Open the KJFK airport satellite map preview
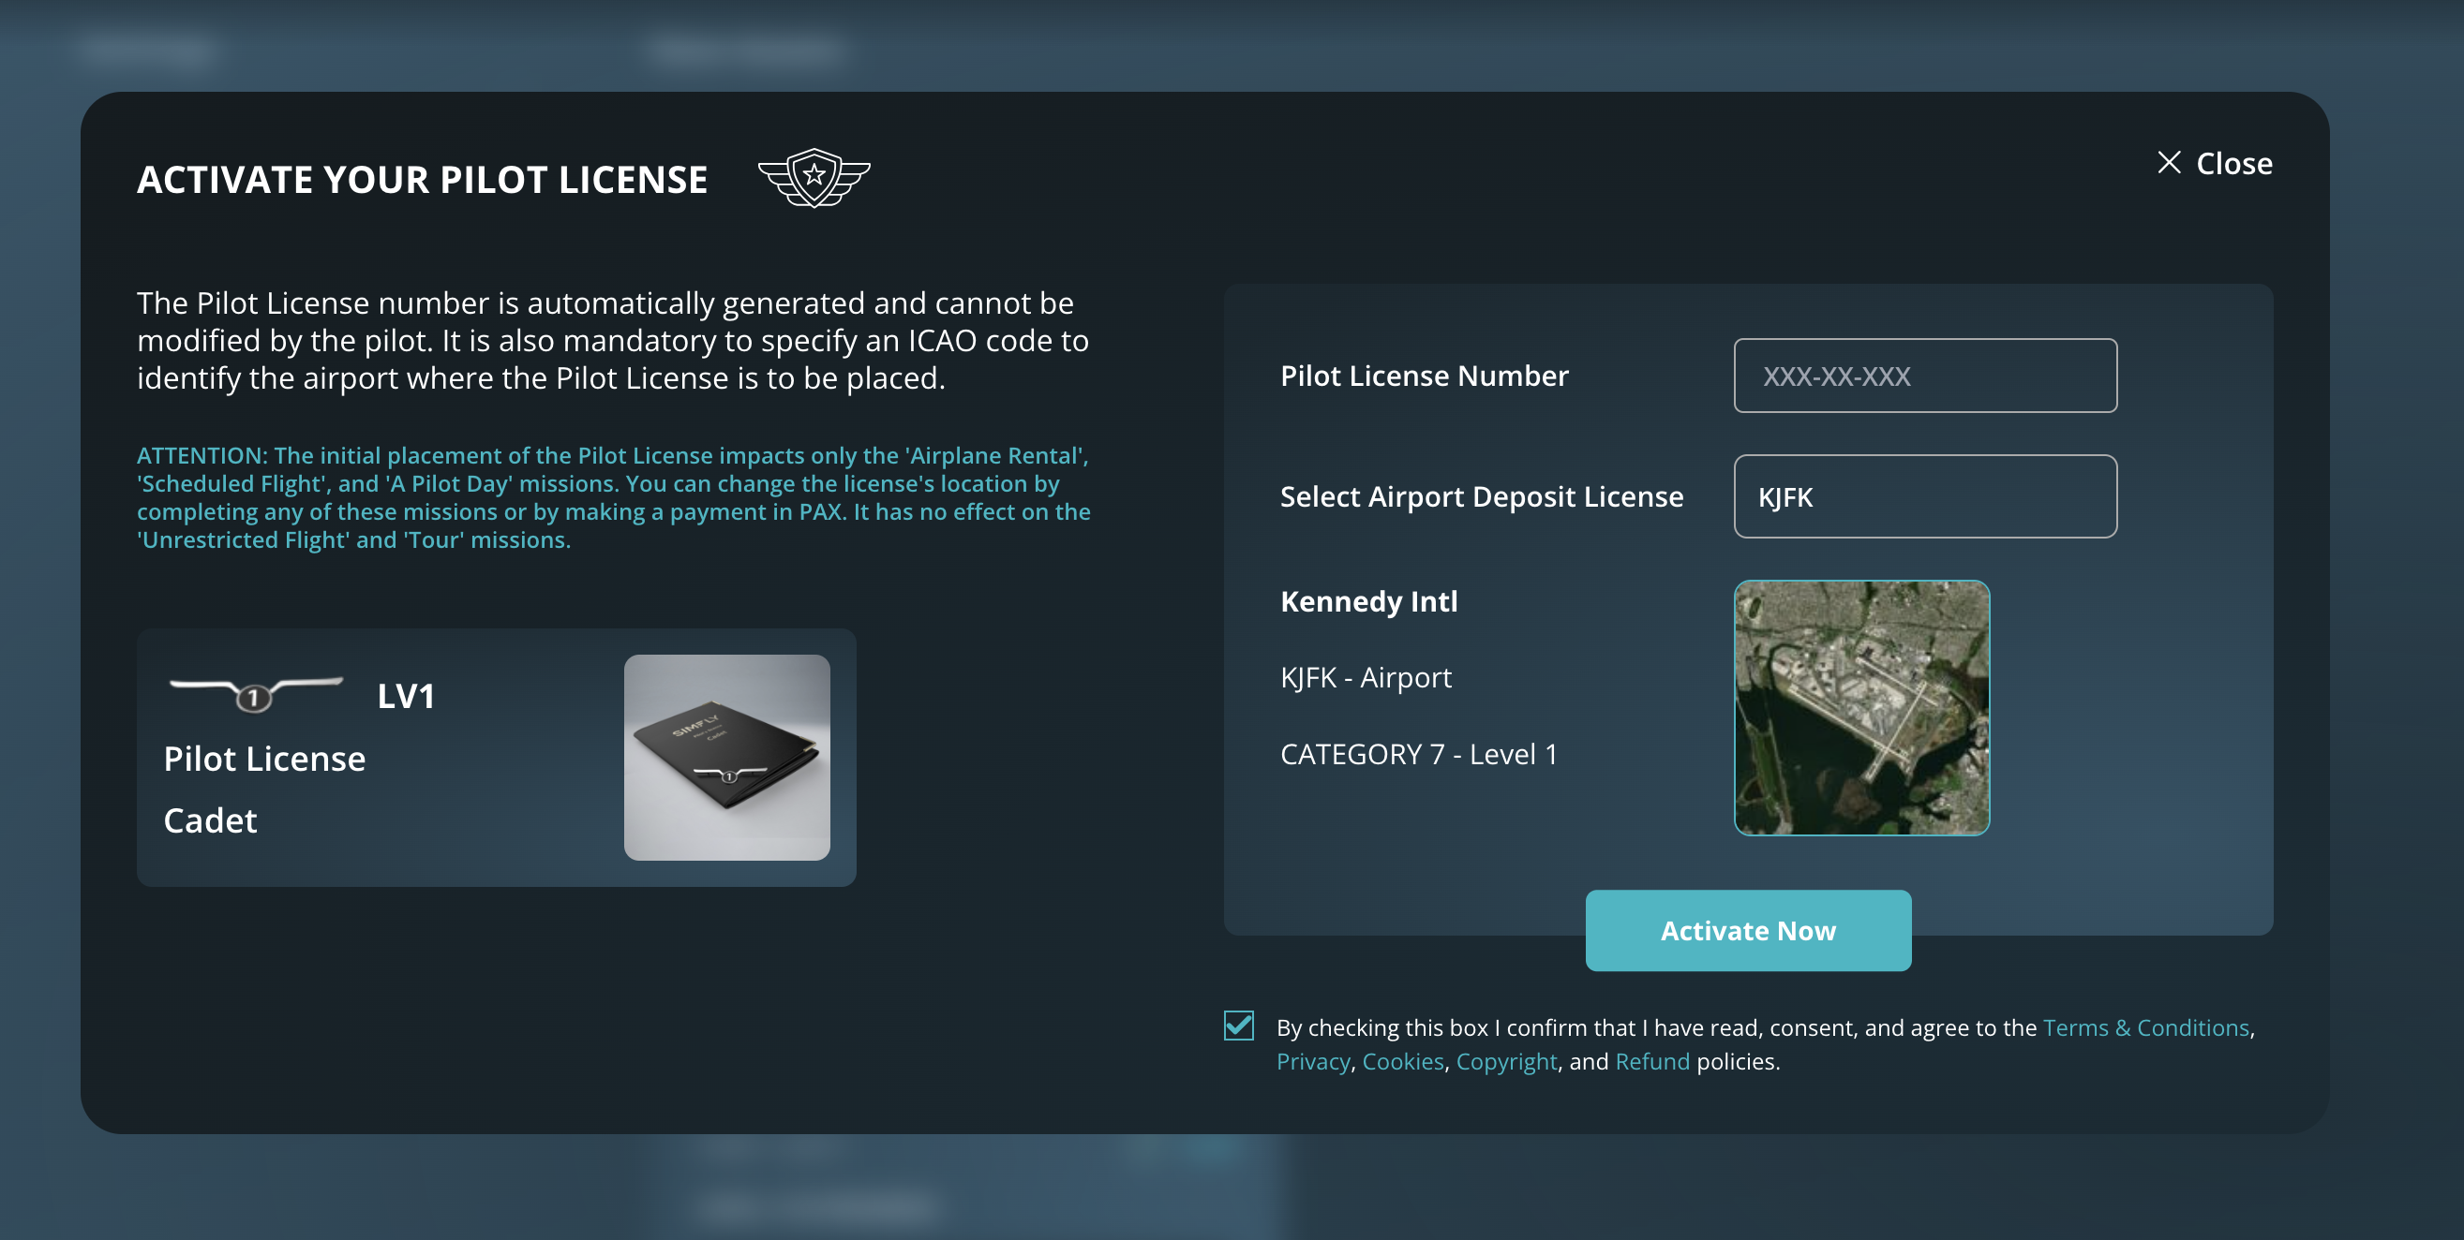2464x1240 pixels. point(1862,707)
